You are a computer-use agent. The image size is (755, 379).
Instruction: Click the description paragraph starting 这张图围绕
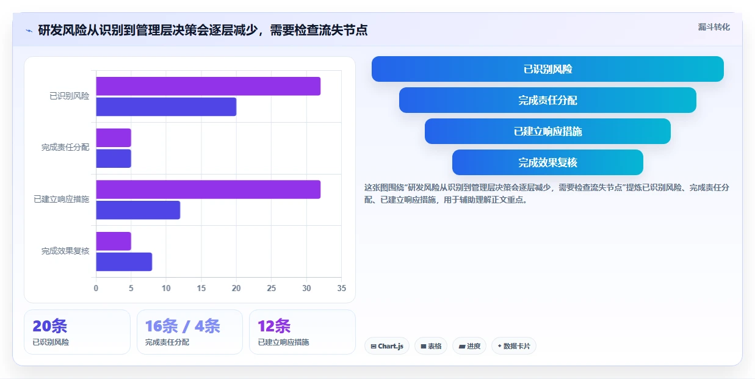pyautogui.click(x=547, y=193)
